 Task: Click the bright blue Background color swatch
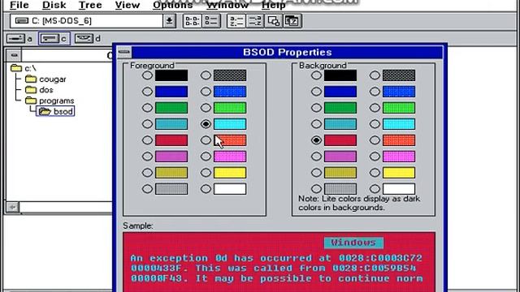coord(399,92)
